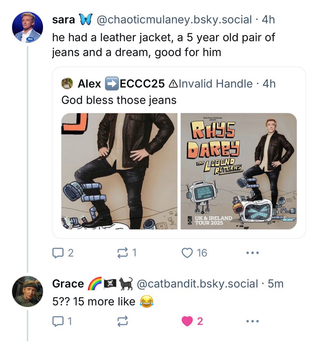Like sara's post with heart icon

point(187,253)
